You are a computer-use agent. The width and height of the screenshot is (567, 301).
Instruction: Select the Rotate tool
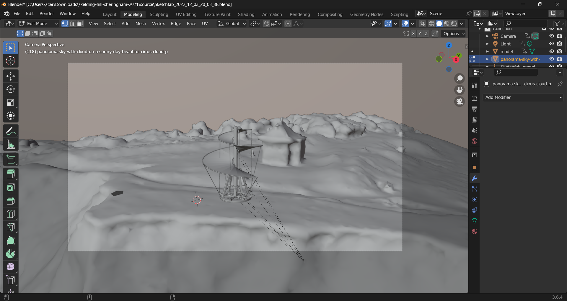(11, 89)
